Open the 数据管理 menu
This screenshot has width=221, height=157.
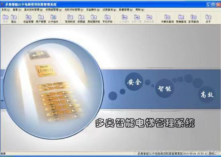(126, 10)
